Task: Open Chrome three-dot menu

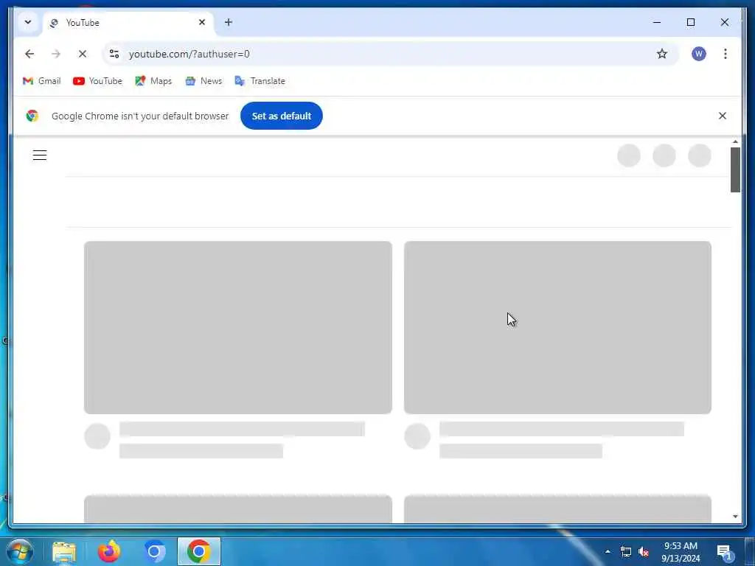Action: 726,54
